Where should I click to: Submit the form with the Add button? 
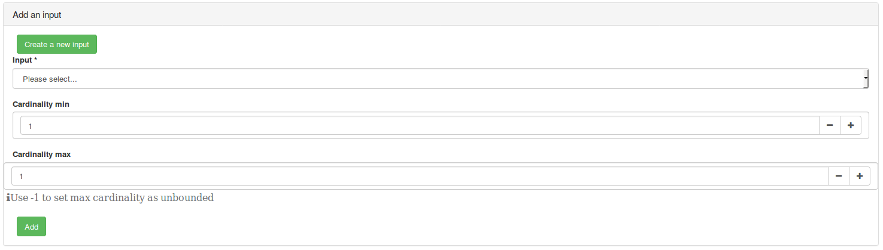(31, 227)
